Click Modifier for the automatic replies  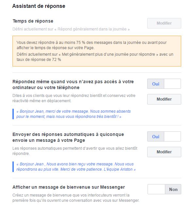[x=164, y=152]
